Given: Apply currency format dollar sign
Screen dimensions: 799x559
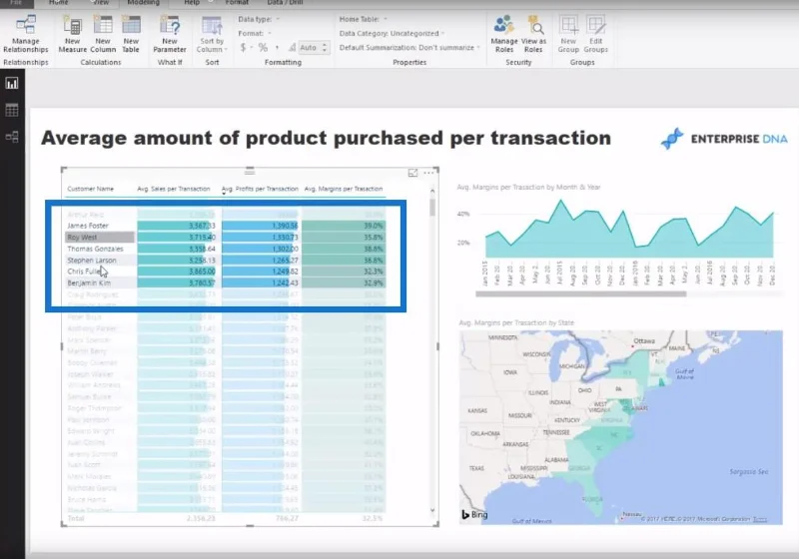Looking at the screenshot, I should [x=243, y=47].
